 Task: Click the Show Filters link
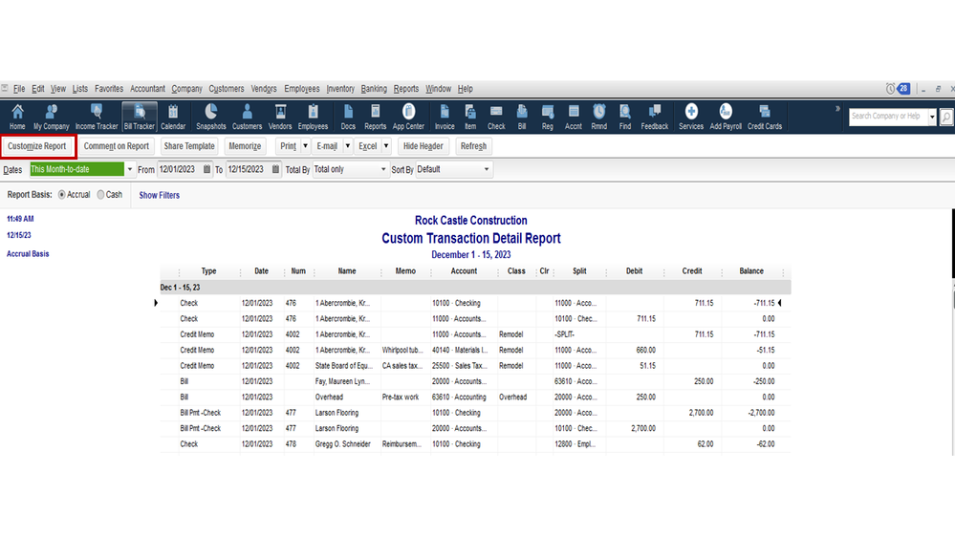(x=159, y=196)
